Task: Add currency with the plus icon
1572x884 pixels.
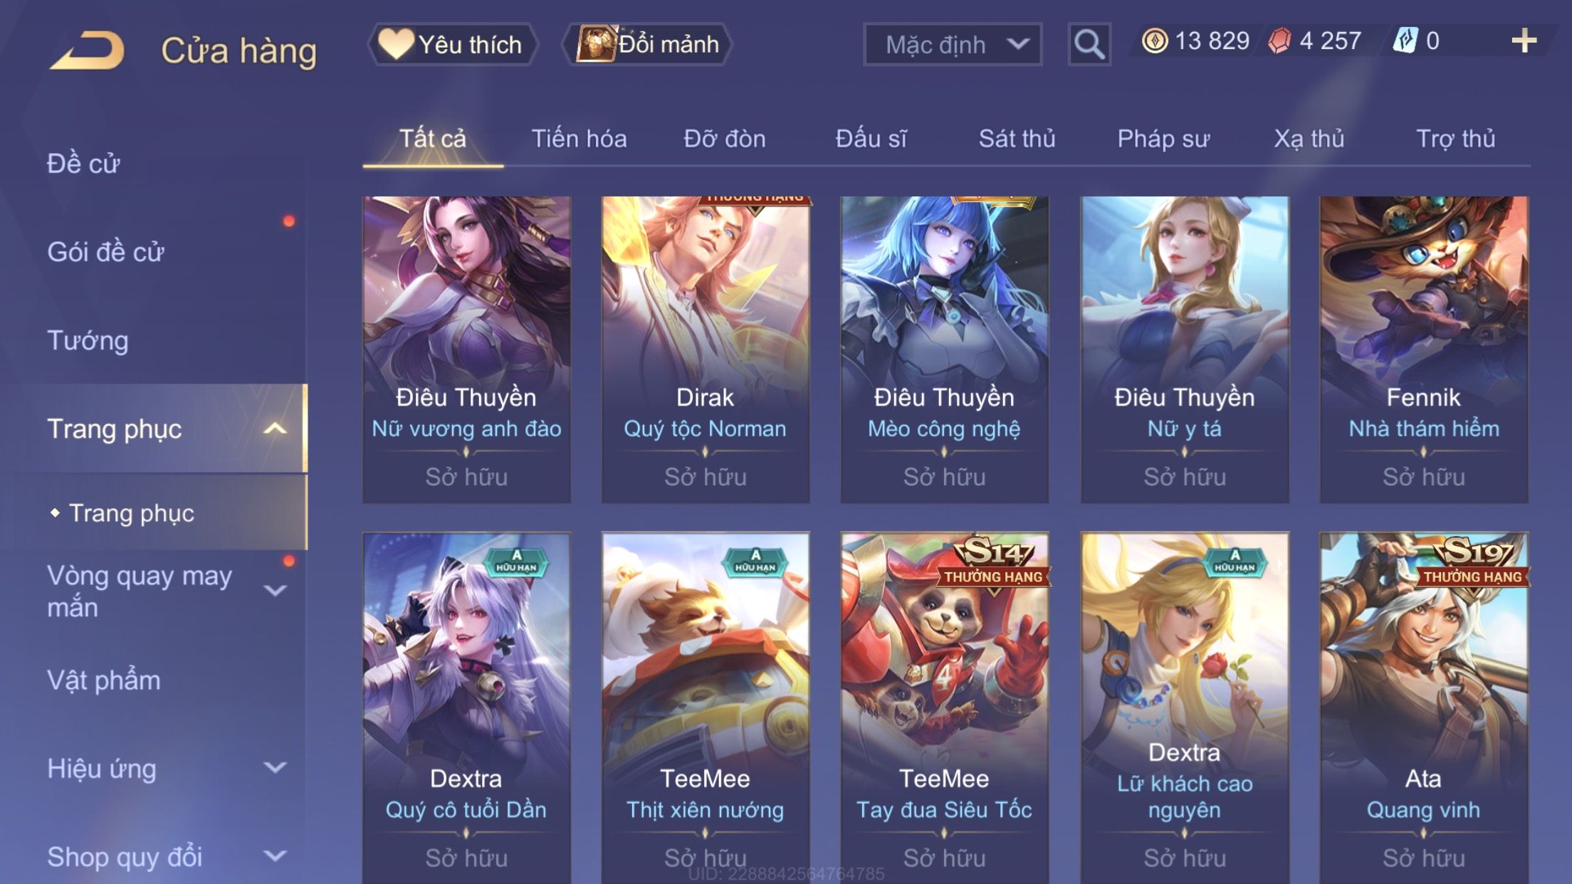Action: tap(1524, 41)
